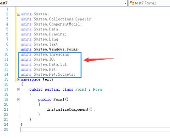Click the yellow change indicator margin bar

[16, 44]
